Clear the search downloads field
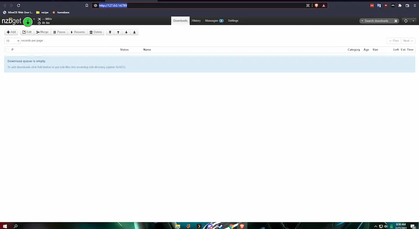This screenshot has width=419, height=229. click(396, 21)
